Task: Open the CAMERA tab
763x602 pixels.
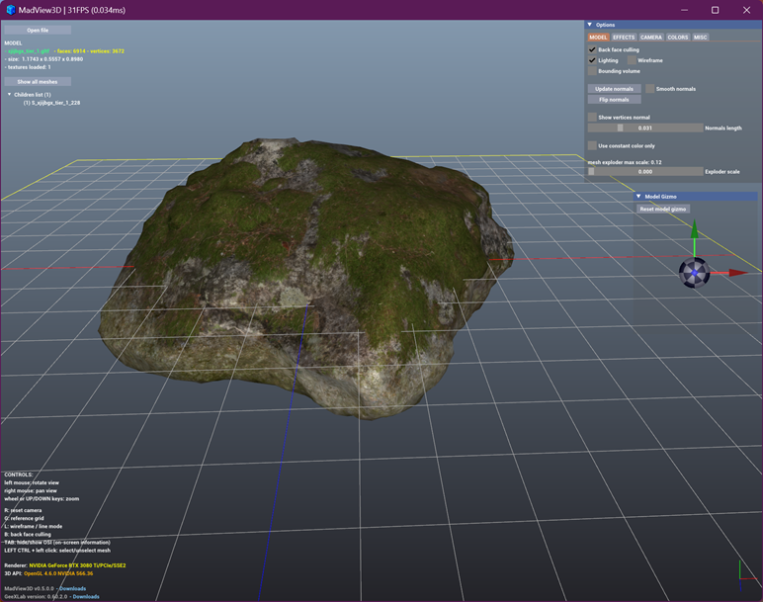Action: 651,38
